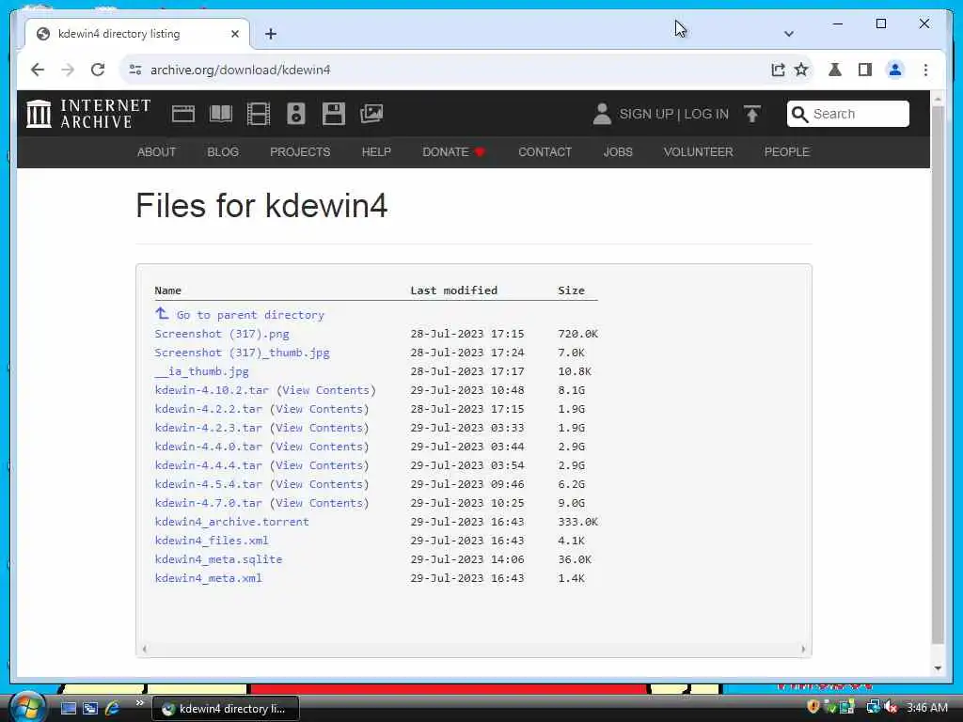Click the listing's horizontal scrollbar right arrow
Image resolution: width=963 pixels, height=722 pixels.
click(803, 649)
